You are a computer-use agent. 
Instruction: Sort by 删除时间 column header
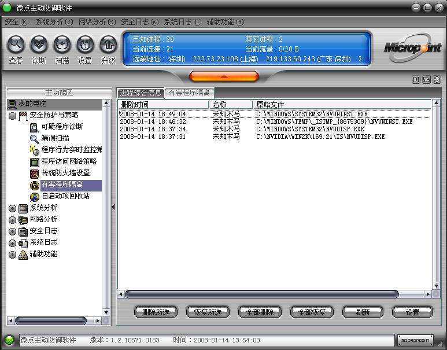163,104
